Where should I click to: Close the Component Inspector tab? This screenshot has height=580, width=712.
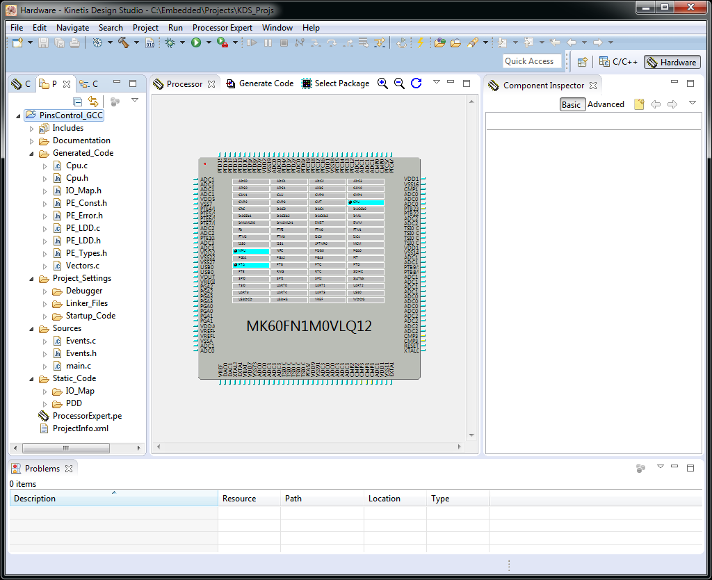593,86
